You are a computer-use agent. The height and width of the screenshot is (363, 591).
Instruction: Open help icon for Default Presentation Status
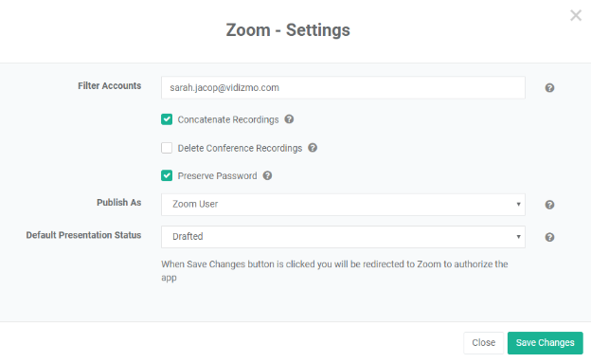pos(549,237)
